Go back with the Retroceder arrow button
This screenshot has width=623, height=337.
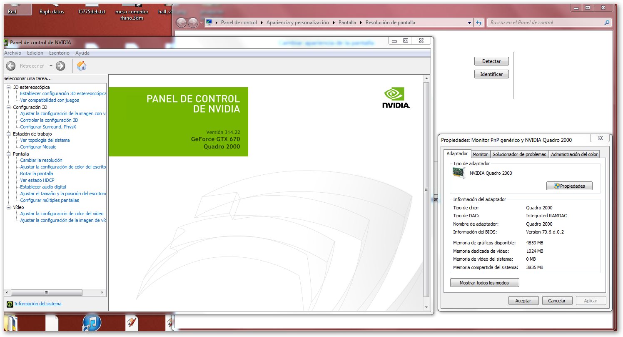coord(11,66)
